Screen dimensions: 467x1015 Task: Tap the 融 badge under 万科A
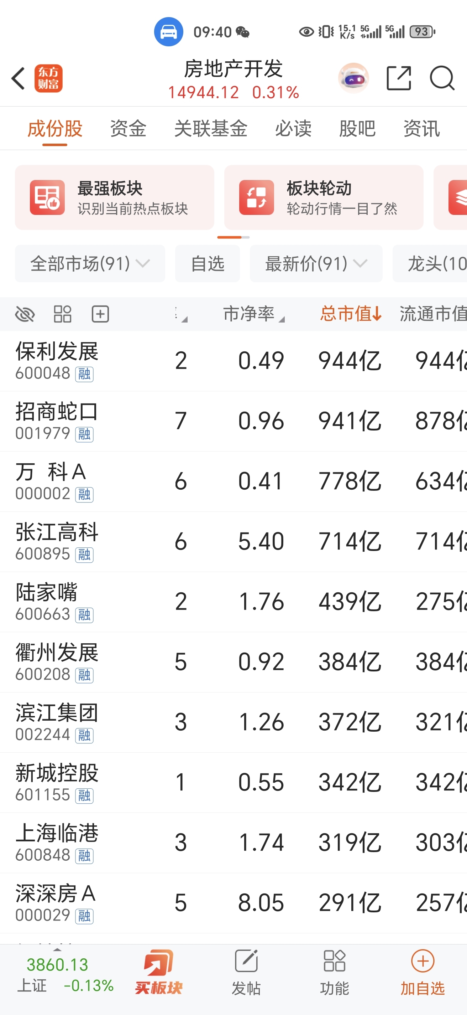click(x=84, y=495)
